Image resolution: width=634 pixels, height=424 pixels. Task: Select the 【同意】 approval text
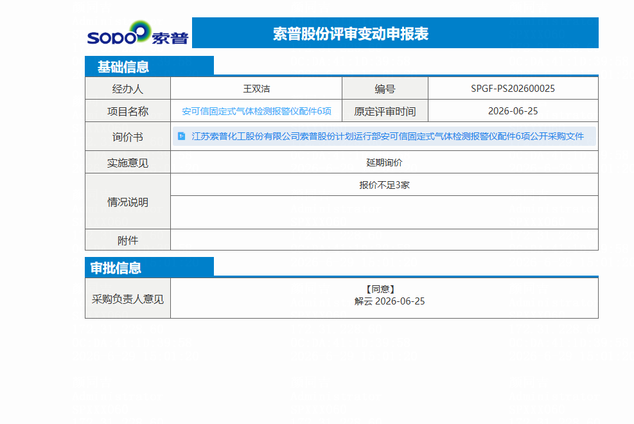pyautogui.click(x=380, y=289)
